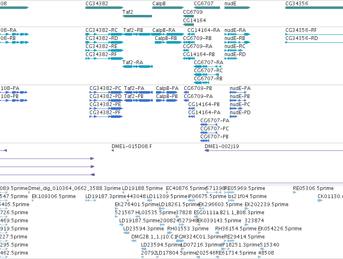Image resolution: width=343 pixels, height=259 pixels.
Task: Click transcript label CalpB-RB
Action: tap(166, 38)
